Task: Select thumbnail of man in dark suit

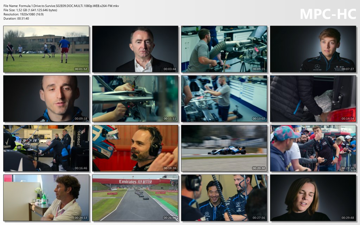Action: [x=135, y=49]
